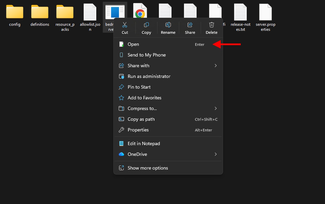Image resolution: width=325 pixels, height=204 pixels.
Task: Click the Notepad icon beside Edit in Notepad
Action: point(121,143)
